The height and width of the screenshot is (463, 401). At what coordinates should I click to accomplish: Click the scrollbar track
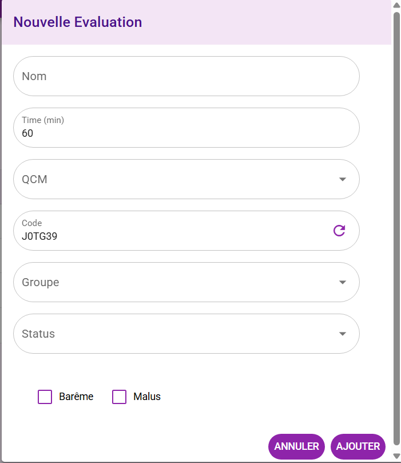coord(396,229)
